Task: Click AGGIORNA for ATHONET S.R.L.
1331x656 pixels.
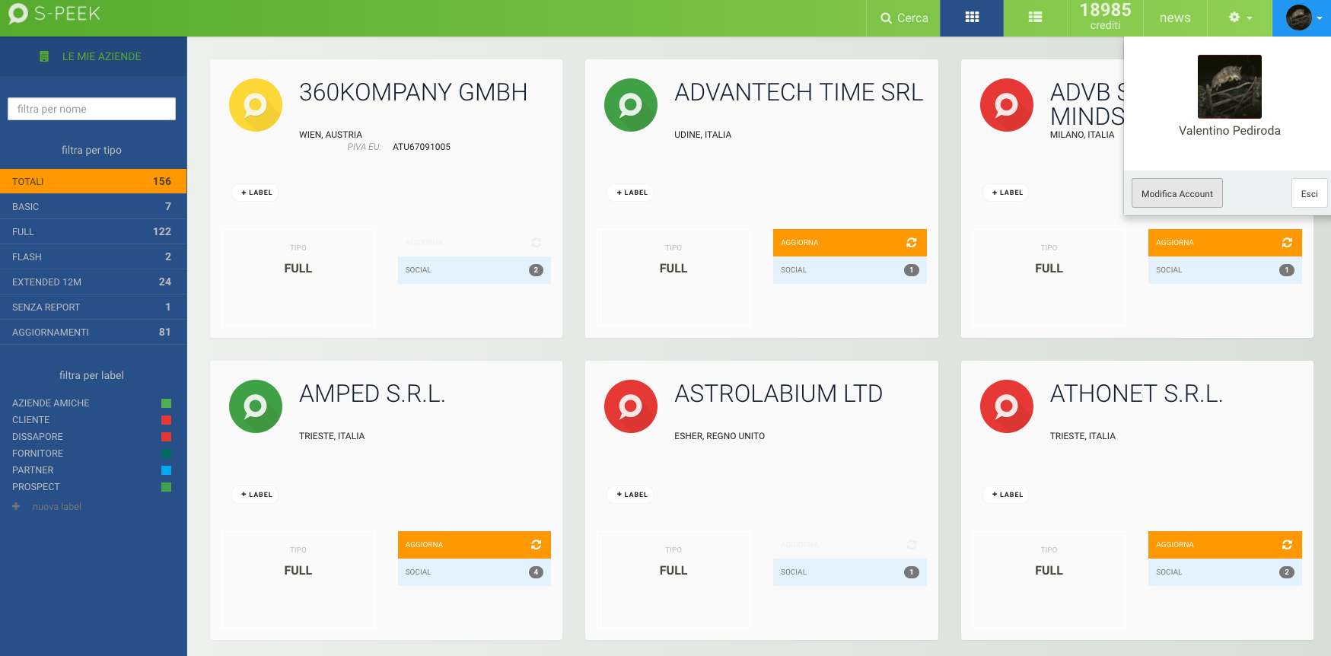Action: tap(1224, 545)
